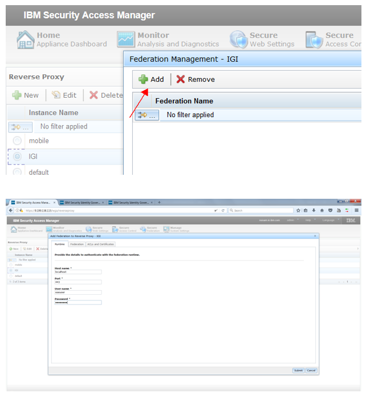This screenshot has height=393, width=366.
Task: Select the IGI radio in the browser page list
Action: tap(11, 270)
